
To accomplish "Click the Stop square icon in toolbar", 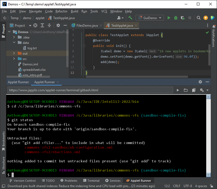I will (x=190, y=18).
